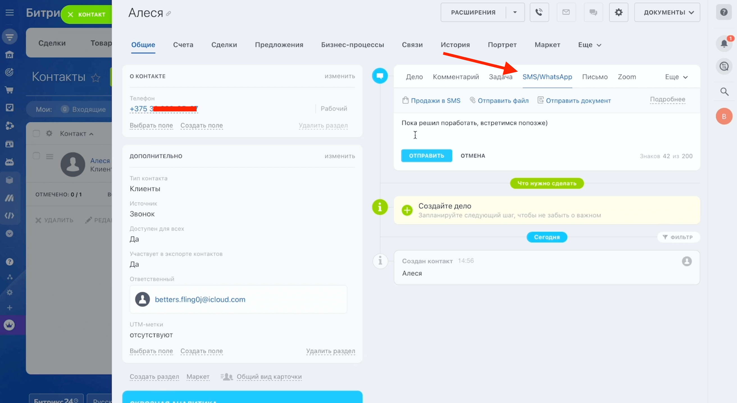The image size is (737, 403).
Task: Click the paperclip Отправить файл icon
Action: (x=473, y=100)
